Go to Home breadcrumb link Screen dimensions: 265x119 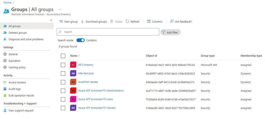click(7, 3)
